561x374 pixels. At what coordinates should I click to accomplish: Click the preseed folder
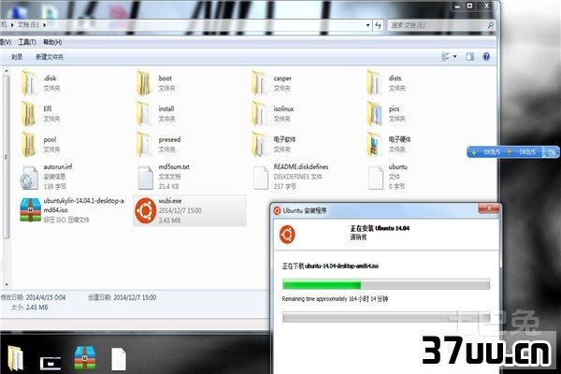[158, 144]
